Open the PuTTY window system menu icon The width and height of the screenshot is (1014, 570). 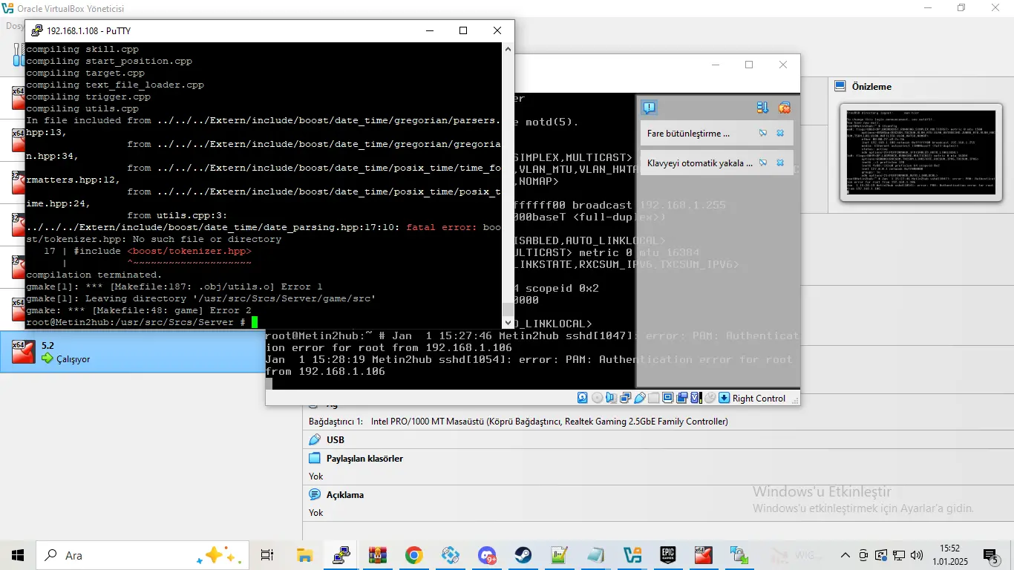[x=36, y=31]
